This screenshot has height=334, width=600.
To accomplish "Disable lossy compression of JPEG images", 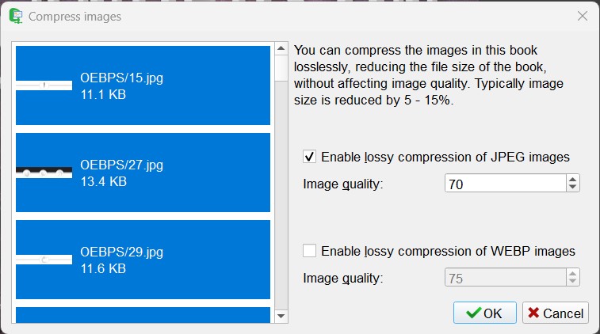I will 310,157.
